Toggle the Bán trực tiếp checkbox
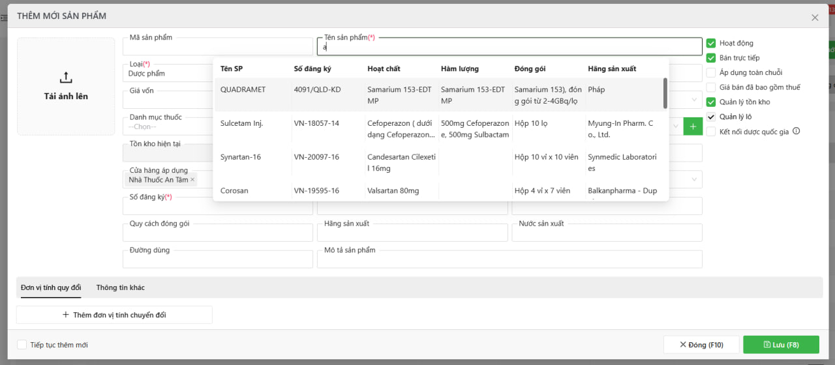Image resolution: width=835 pixels, height=365 pixels. click(711, 58)
